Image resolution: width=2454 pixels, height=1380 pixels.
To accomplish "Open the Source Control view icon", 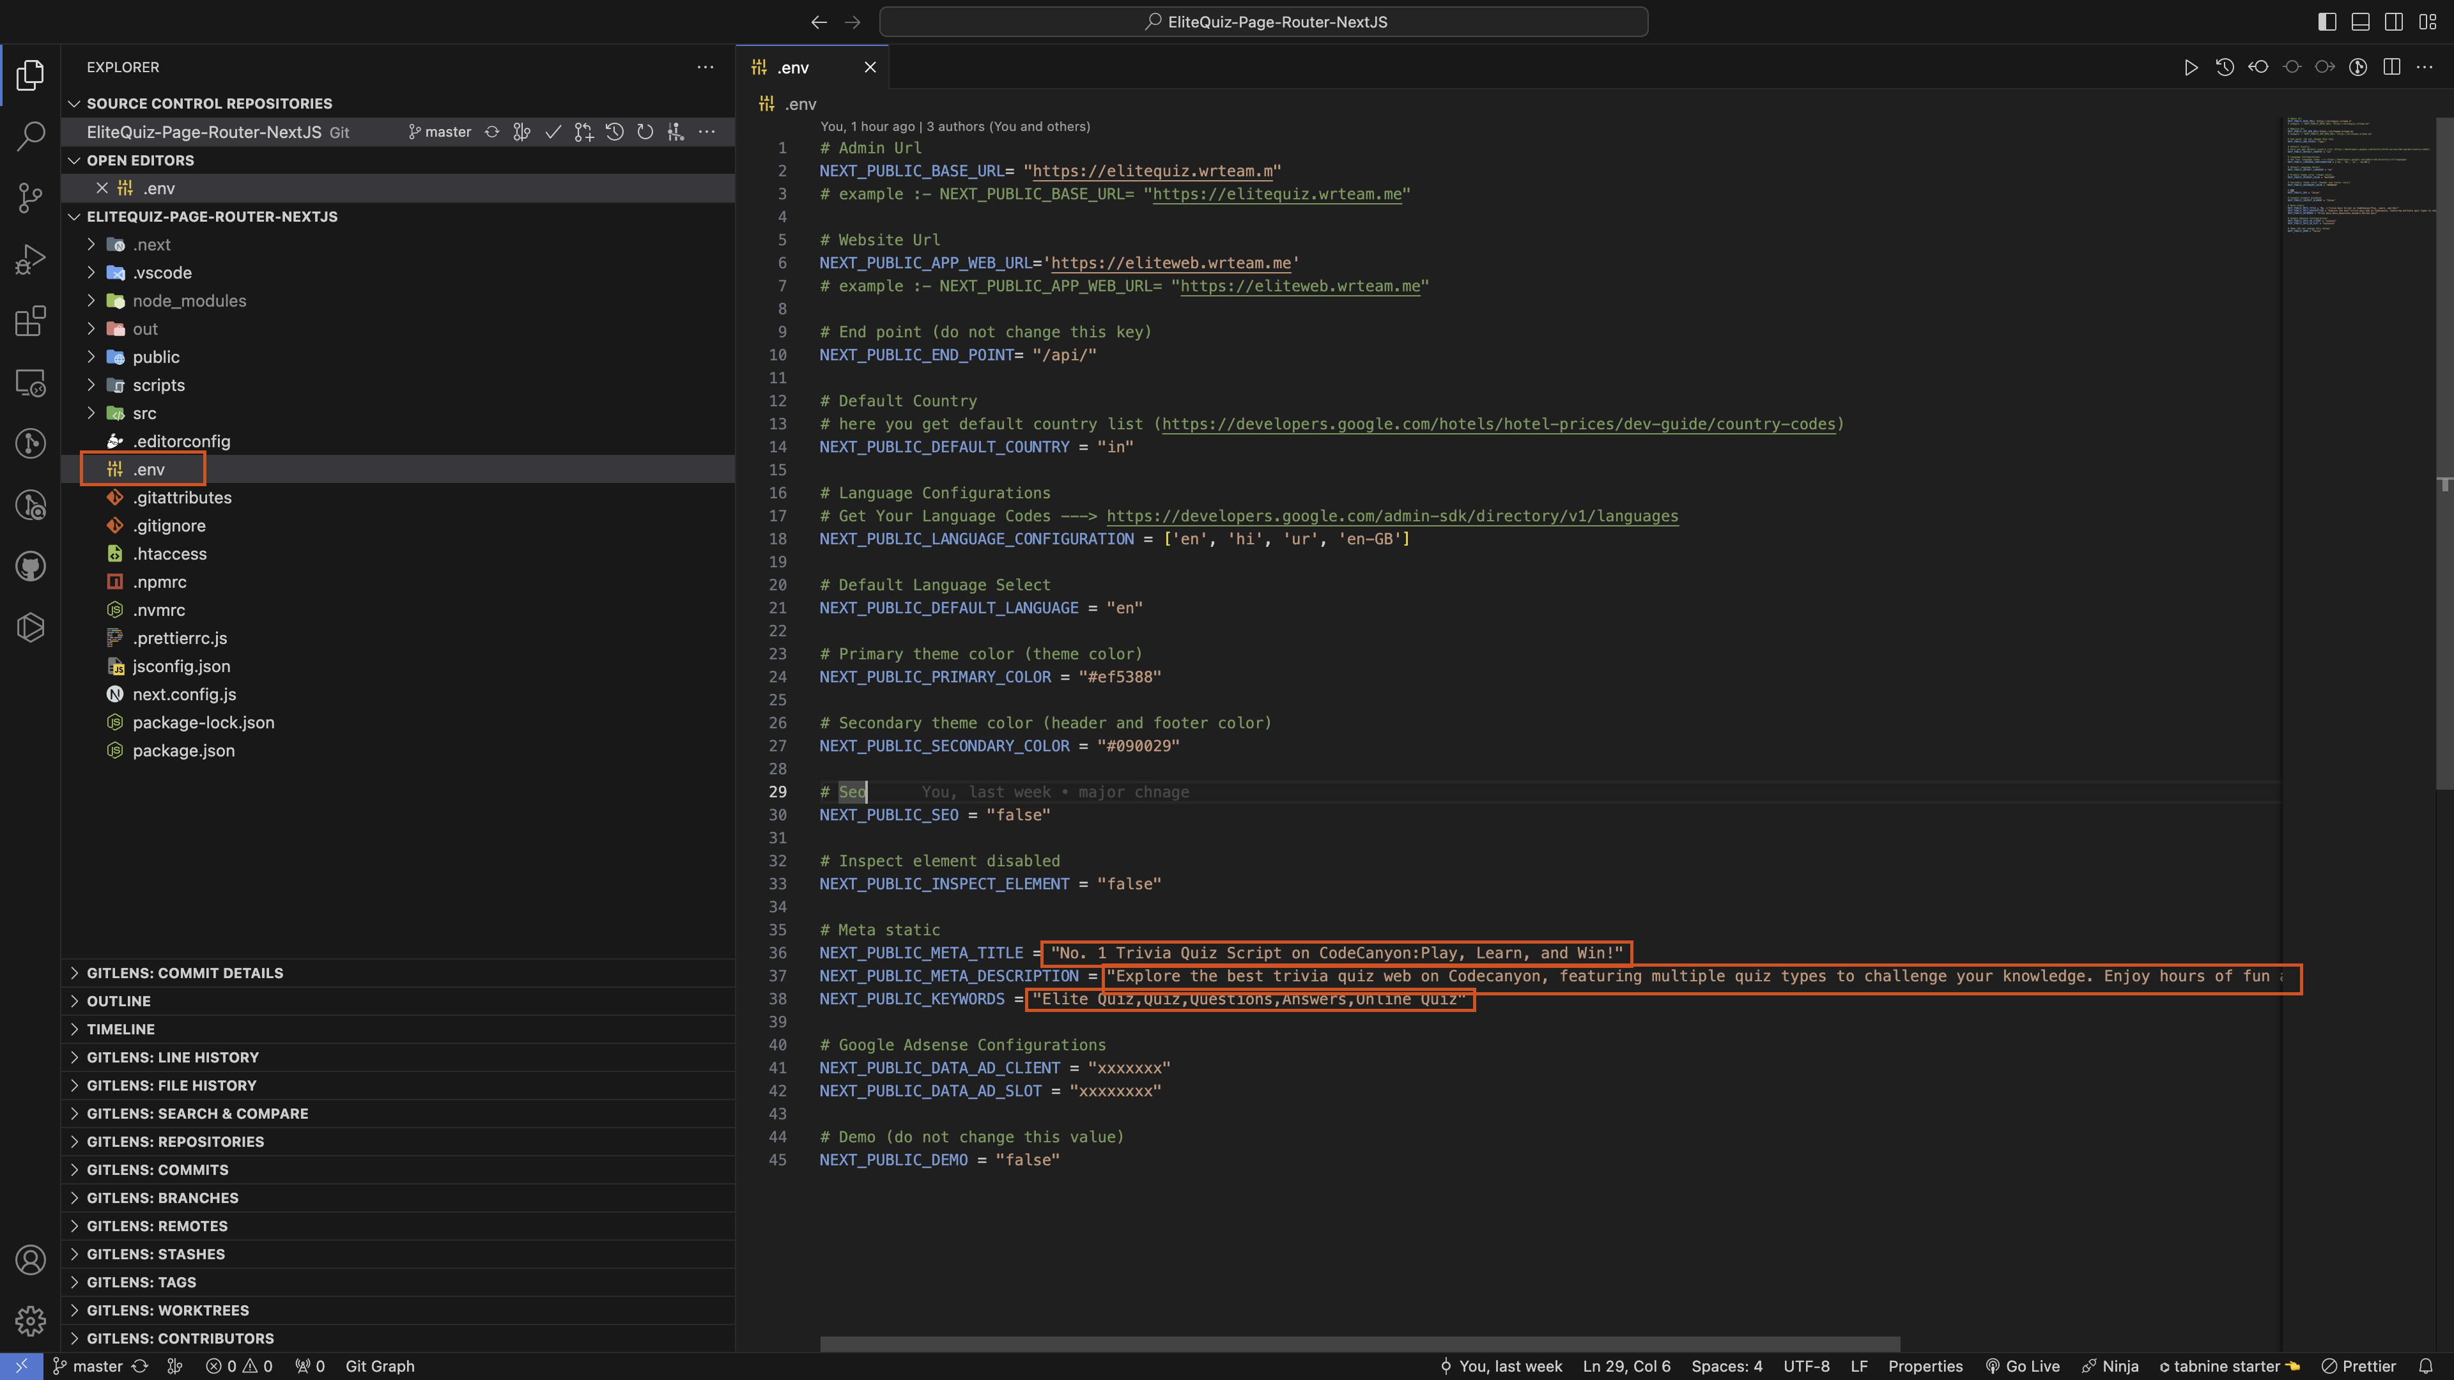I will 31,197.
